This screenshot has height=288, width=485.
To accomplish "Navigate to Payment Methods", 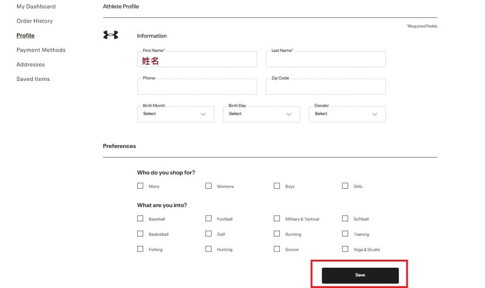I will point(41,50).
